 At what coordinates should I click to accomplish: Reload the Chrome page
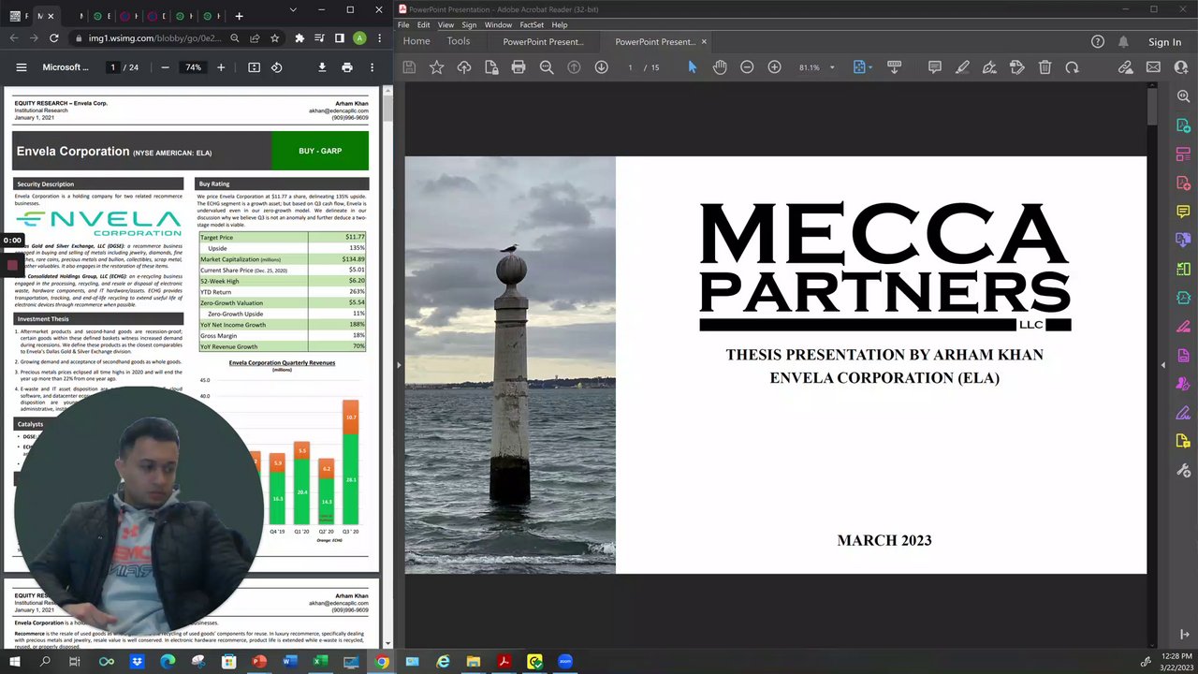tap(54, 38)
